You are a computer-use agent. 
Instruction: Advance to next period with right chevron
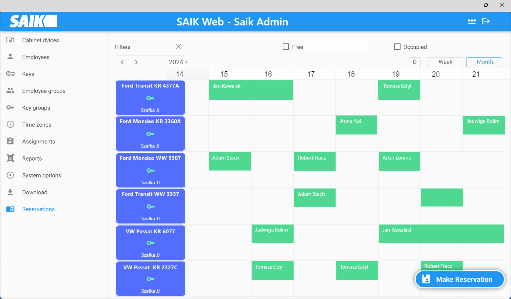click(136, 62)
